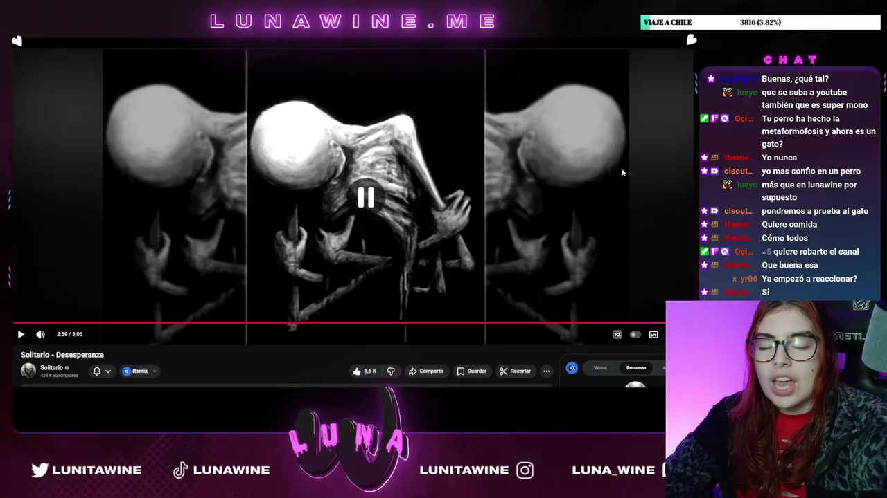Screen dimensions: 887x498
Task: Click the video title Solitario - Desesperanza
Action: (x=62, y=355)
